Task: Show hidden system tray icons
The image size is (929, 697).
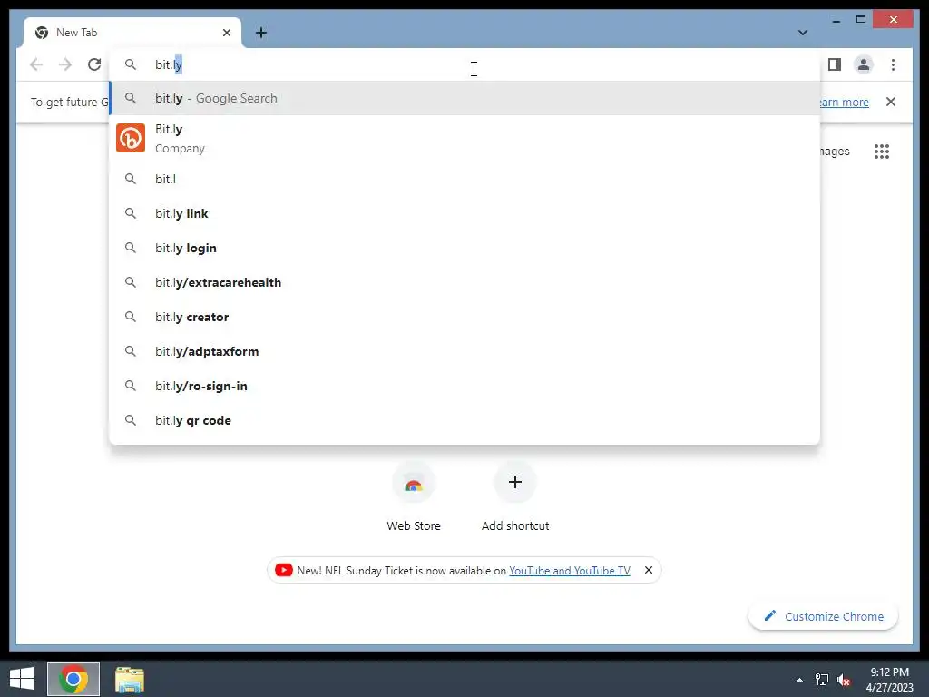Action: click(799, 680)
